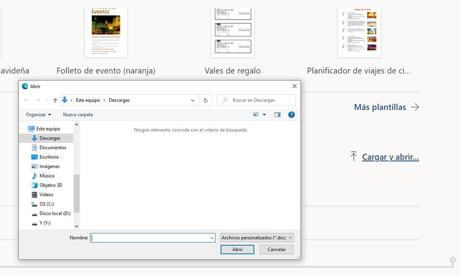Click Este equipo in address breadcrumb
Image resolution: width=460 pixels, height=276 pixels.
click(x=88, y=100)
